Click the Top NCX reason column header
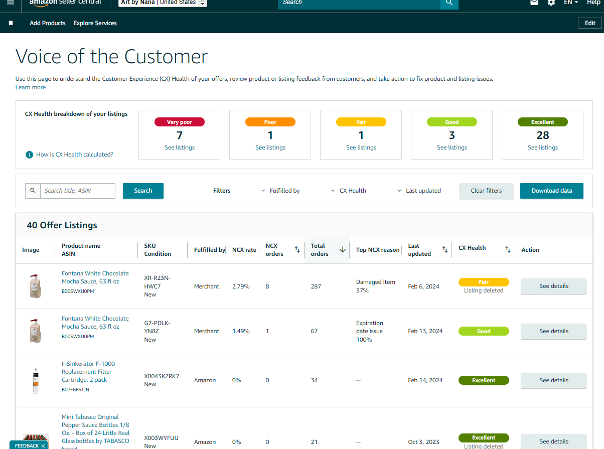The image size is (604, 449). pos(378,250)
